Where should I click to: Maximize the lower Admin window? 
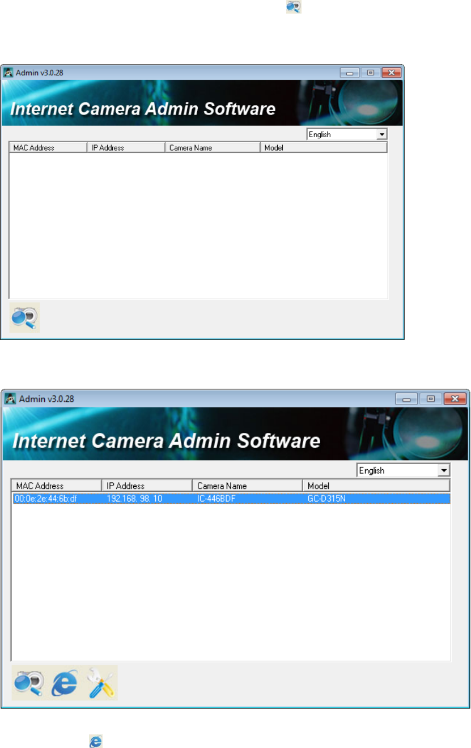point(431,398)
